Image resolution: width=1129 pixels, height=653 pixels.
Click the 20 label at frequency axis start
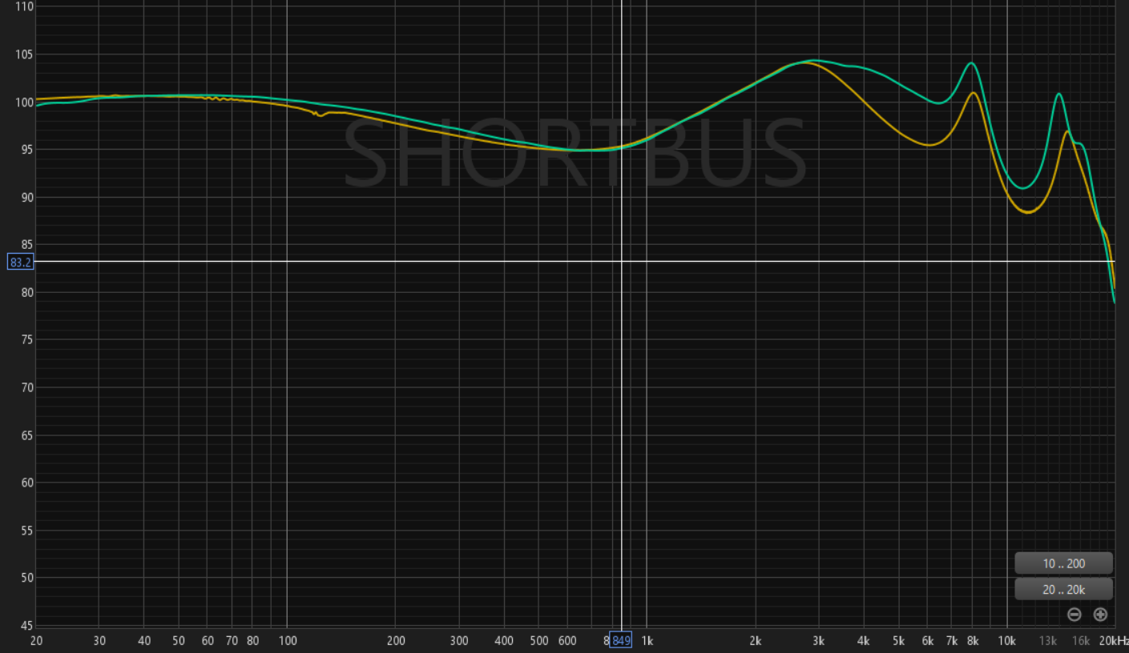click(x=36, y=640)
